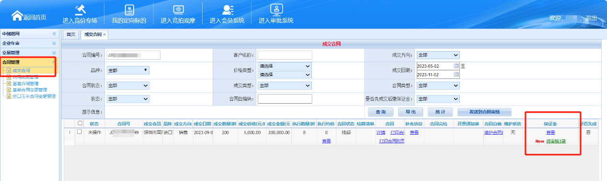This screenshot has height=181, width=607.
Task: Click 待审核1笔 link in 保证金 column
Action: point(556,141)
